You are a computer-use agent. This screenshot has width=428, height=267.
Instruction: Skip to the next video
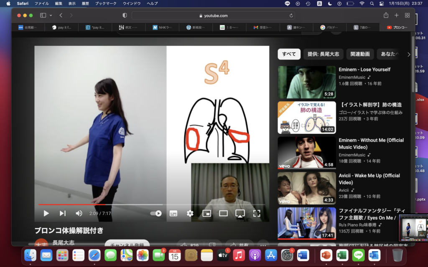click(x=62, y=213)
